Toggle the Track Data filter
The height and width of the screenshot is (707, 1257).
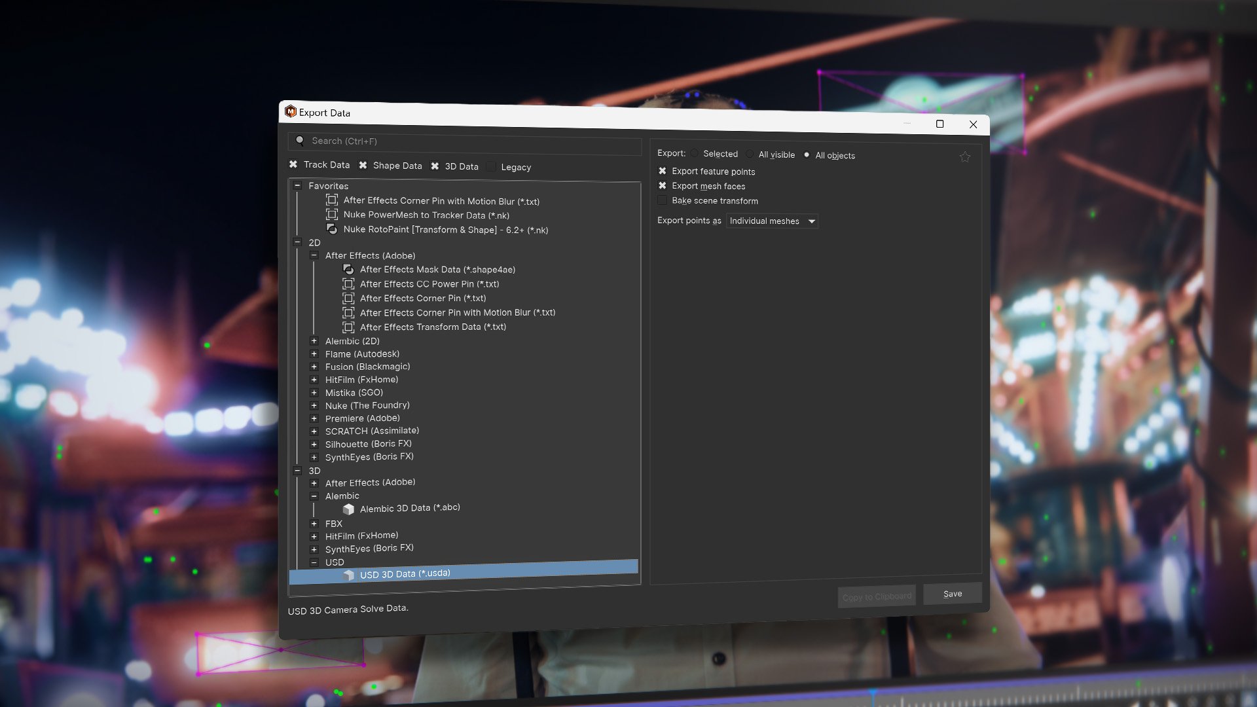(293, 164)
